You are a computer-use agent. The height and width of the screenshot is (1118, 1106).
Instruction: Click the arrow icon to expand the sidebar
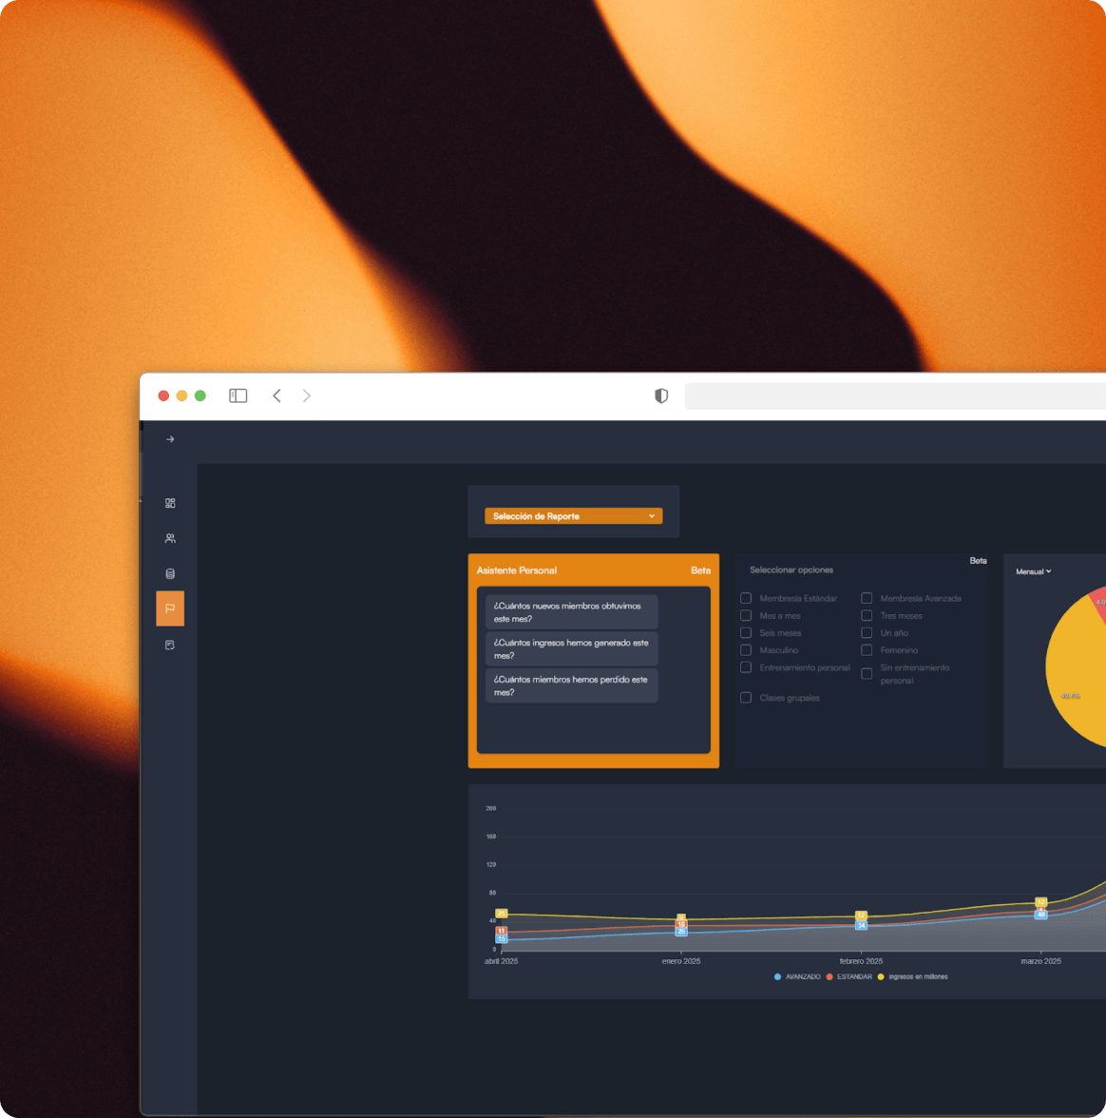[170, 438]
